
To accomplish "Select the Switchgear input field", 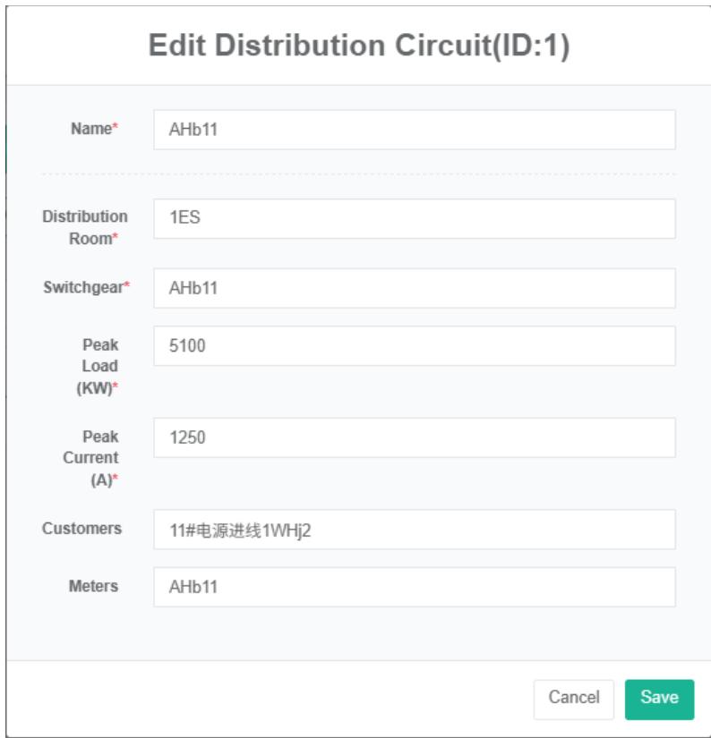I will pyautogui.click(x=414, y=288).
